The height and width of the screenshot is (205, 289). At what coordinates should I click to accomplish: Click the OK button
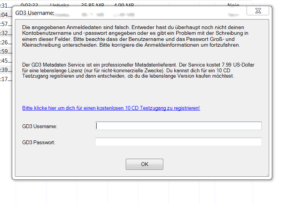coord(144,164)
